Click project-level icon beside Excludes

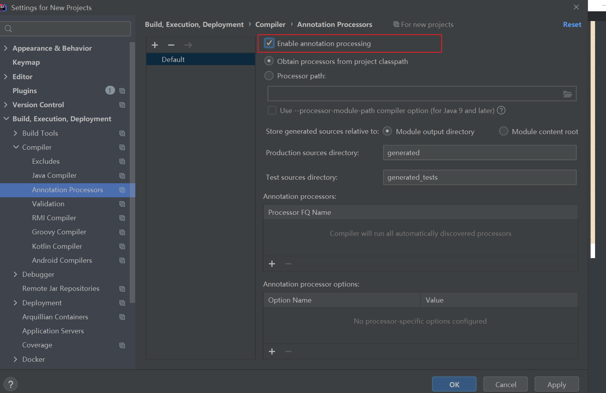(122, 161)
